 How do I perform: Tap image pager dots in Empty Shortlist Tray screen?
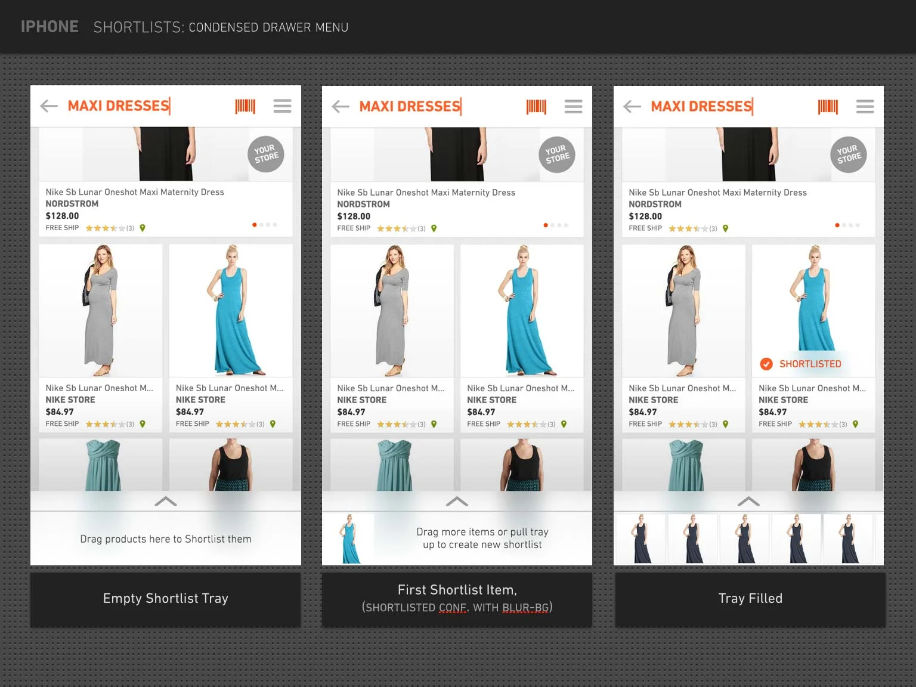pyautogui.click(x=265, y=225)
